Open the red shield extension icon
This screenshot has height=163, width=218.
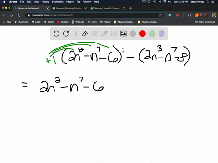click(x=178, y=15)
